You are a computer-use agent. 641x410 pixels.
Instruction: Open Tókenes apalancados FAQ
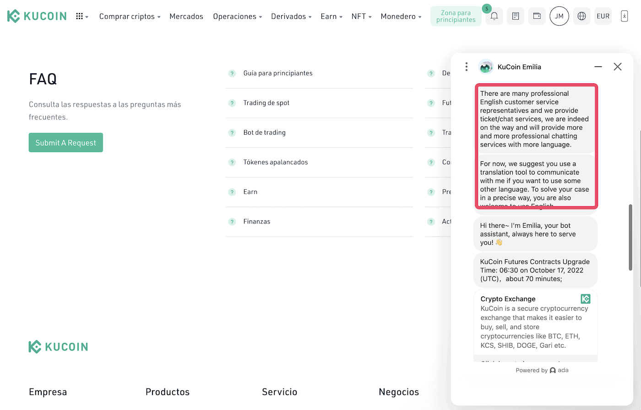coord(276,163)
